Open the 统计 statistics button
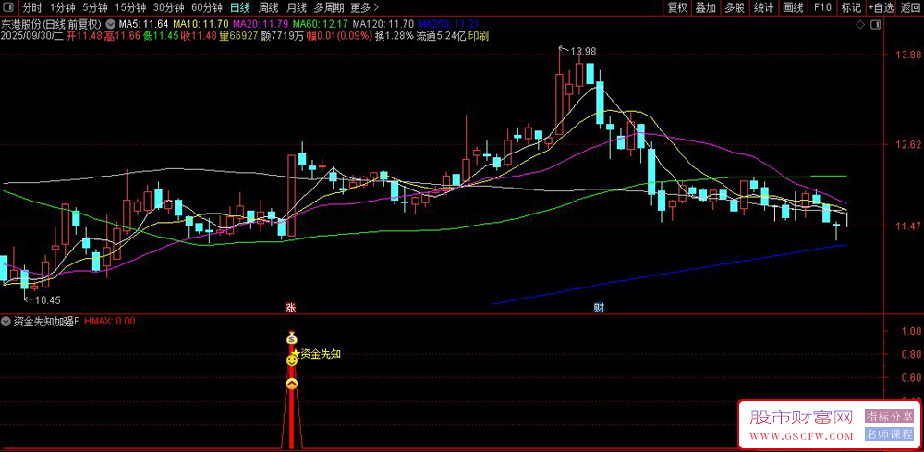Viewport: 924px width, 452px height. tap(763, 7)
